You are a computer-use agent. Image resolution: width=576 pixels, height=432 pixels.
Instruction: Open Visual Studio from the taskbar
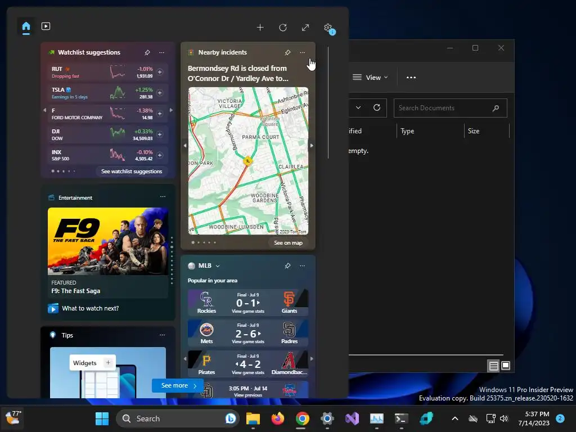pyautogui.click(x=352, y=418)
